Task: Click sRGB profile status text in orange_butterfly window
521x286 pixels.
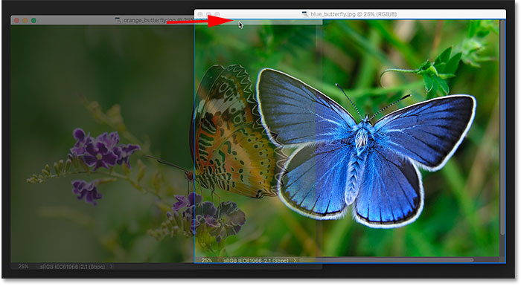Action: pyautogui.click(x=72, y=267)
